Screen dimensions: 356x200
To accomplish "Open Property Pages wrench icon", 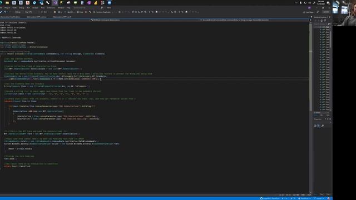I will pyautogui.click(x=323, y=126).
